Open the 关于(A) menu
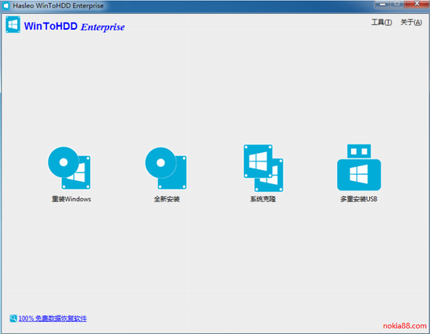 (411, 22)
